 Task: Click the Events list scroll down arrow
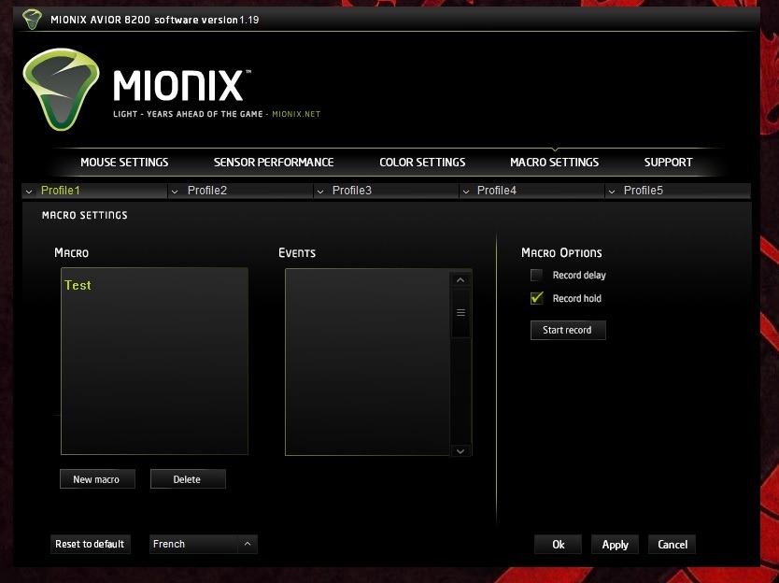click(460, 450)
